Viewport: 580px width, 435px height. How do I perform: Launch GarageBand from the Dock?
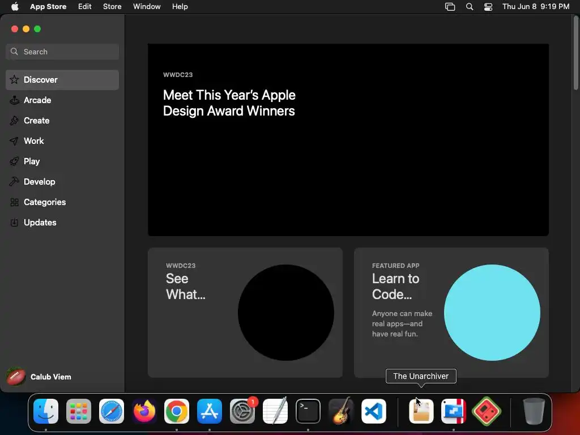[340, 410]
